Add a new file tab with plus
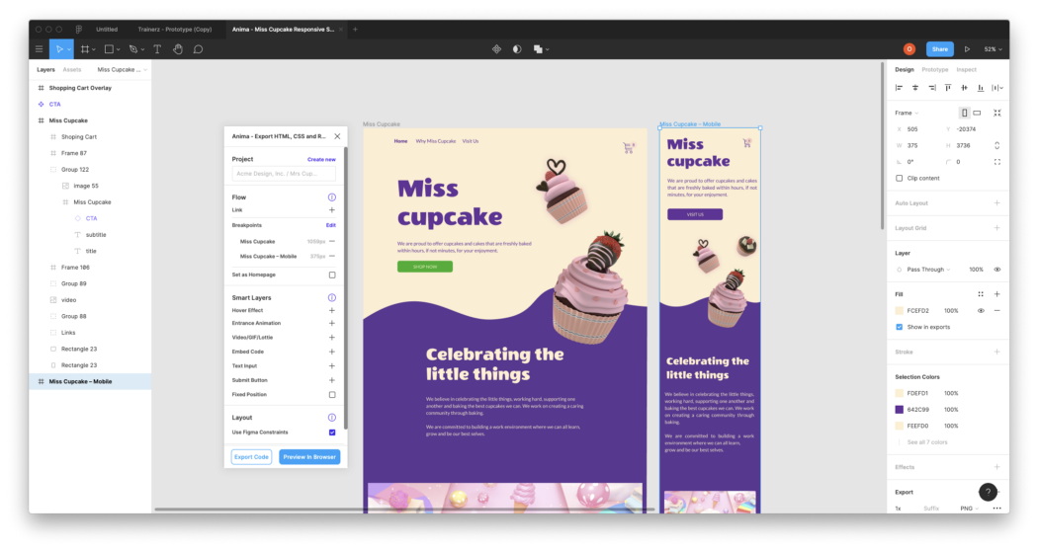Screen dimensions: 1038x551 point(355,29)
